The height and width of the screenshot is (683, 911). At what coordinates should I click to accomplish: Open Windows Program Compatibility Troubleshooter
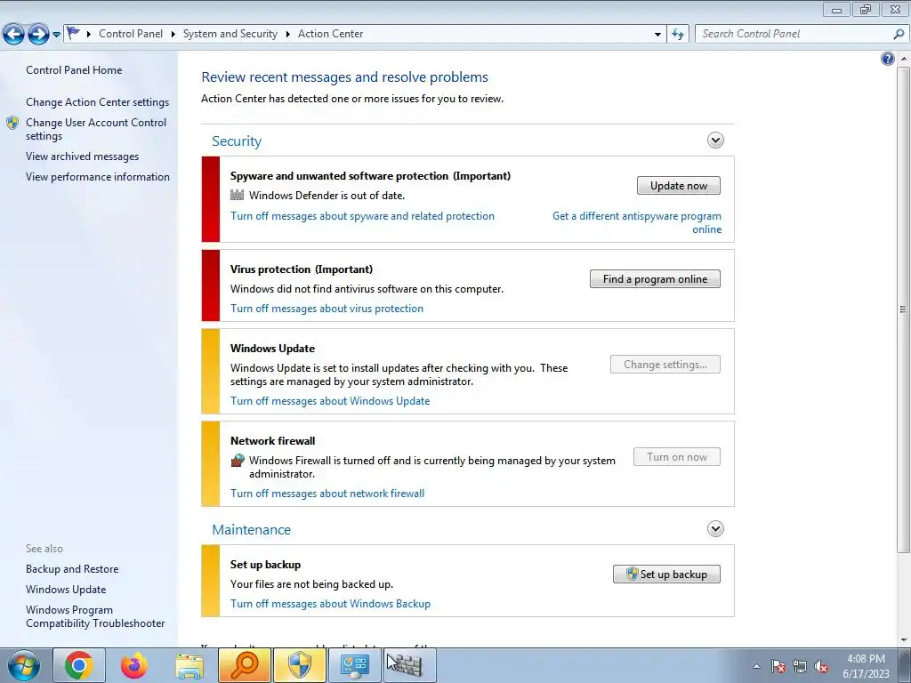pos(95,616)
